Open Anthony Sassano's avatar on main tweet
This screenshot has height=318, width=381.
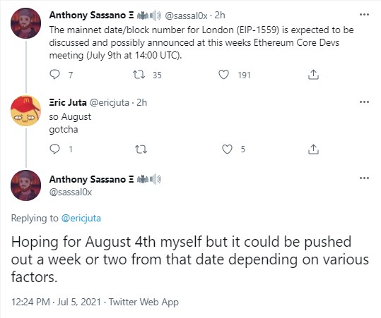tap(25, 185)
